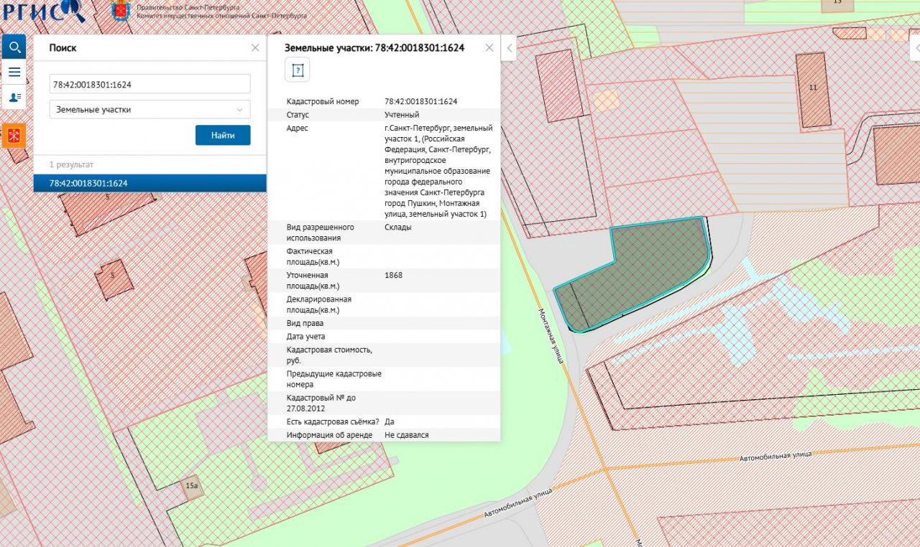The image size is (920, 547).
Task: Click the РГИС logo
Action: tap(43, 11)
